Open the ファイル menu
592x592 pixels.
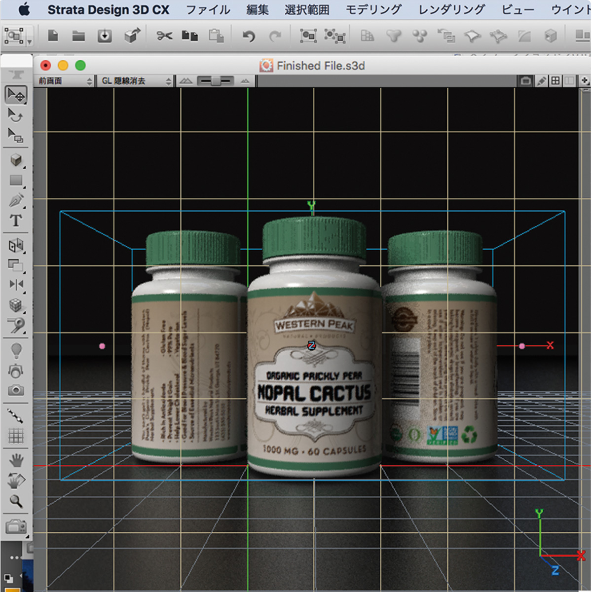point(208,9)
